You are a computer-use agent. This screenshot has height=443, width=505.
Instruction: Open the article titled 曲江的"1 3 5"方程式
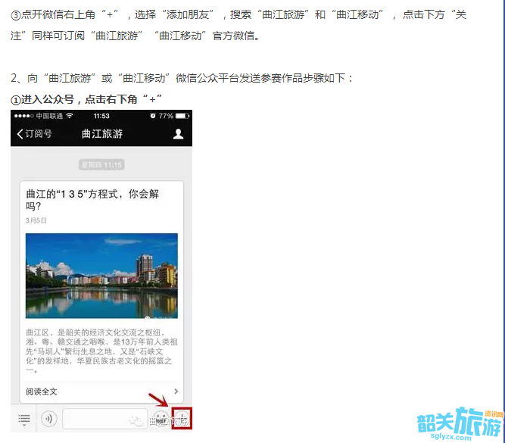pos(92,200)
